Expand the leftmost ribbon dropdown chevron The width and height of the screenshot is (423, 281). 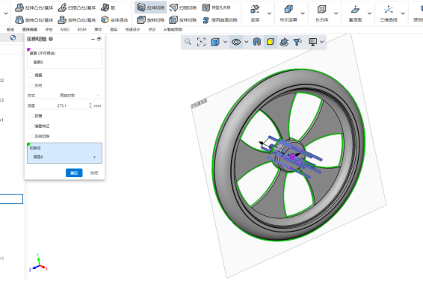click(x=6, y=13)
